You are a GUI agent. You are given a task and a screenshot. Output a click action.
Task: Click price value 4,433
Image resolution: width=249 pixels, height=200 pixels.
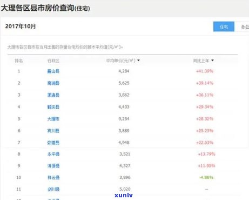124,107
